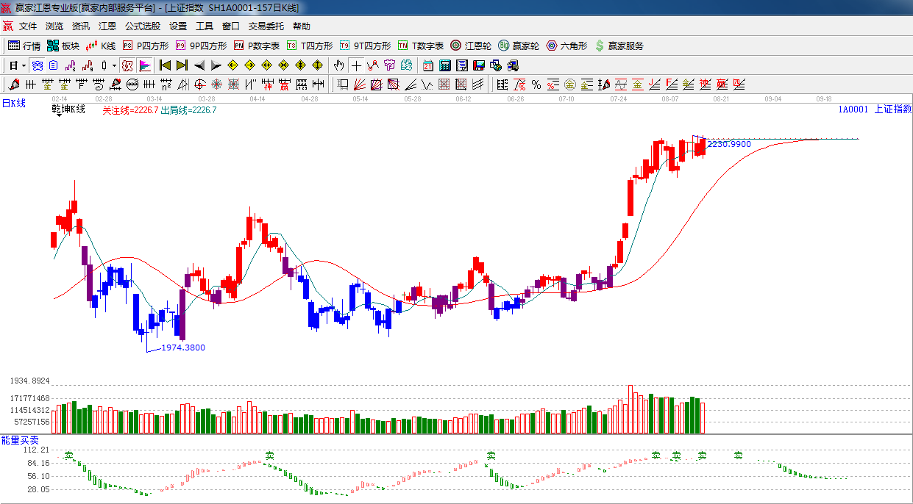Select the percent (%) drawing tool
The width and height of the screenshot is (913, 504).
coord(536,84)
